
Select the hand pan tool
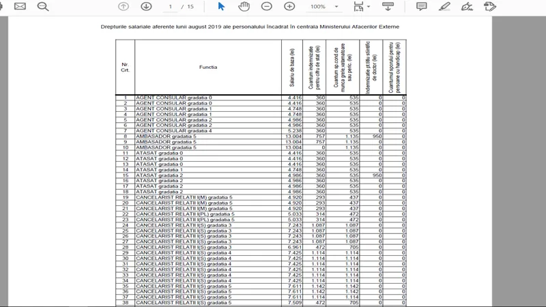(x=244, y=6)
